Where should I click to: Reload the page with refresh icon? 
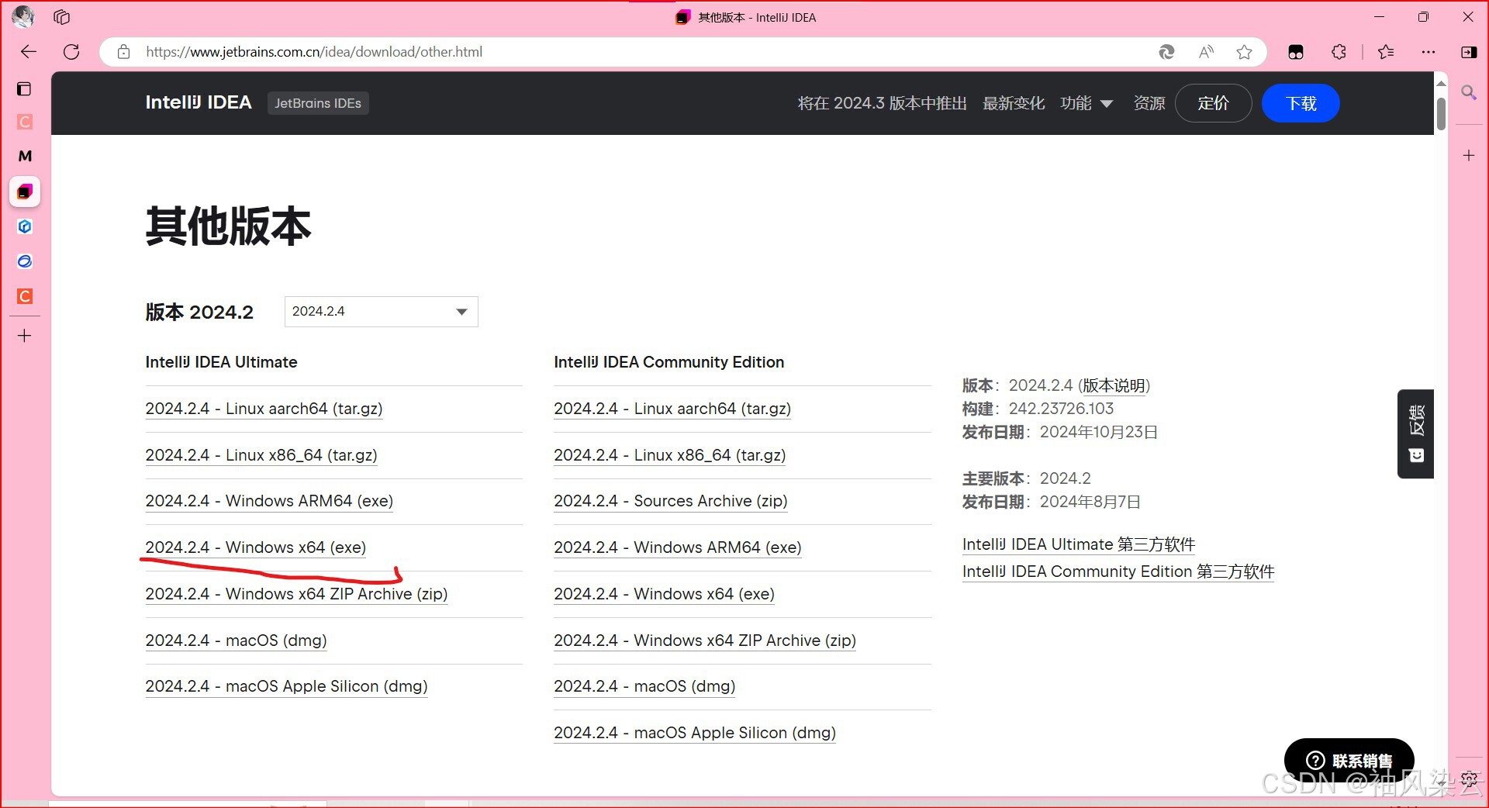coord(71,52)
